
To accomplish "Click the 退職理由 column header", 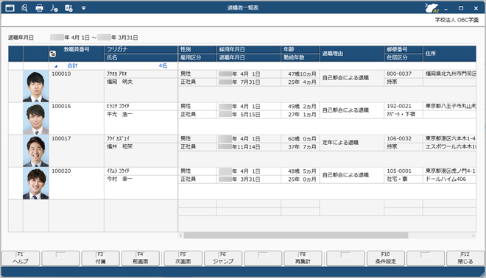I will [351, 54].
